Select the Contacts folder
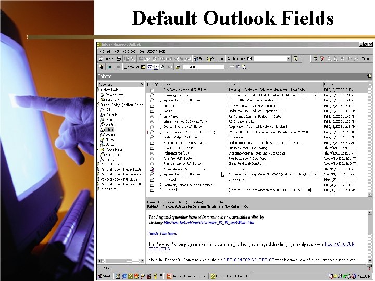 point(111,114)
